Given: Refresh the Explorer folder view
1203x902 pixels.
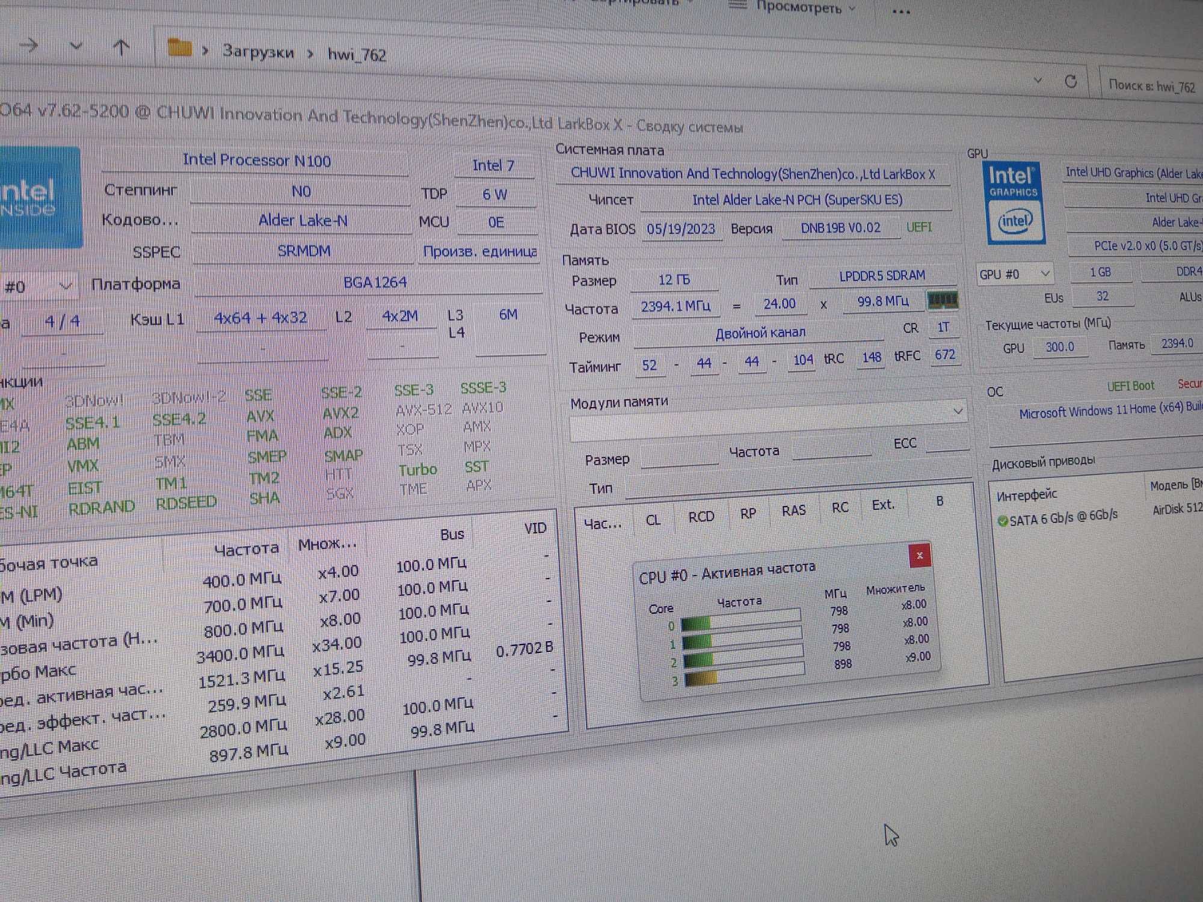Looking at the screenshot, I should [1071, 81].
